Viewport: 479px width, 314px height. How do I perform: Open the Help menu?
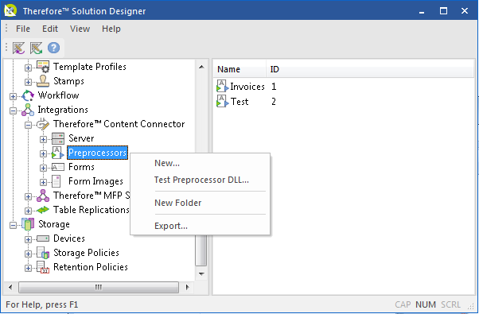(111, 29)
